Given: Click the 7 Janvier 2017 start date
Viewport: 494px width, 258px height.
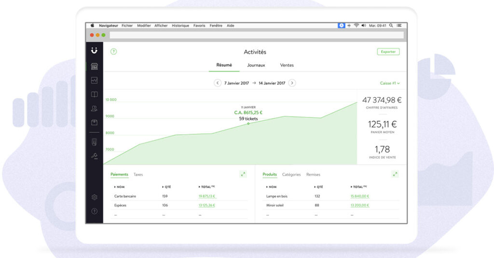Looking at the screenshot, I should click(236, 83).
